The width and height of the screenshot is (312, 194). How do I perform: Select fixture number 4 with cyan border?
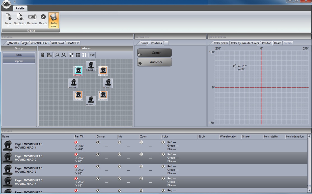tap(78, 71)
